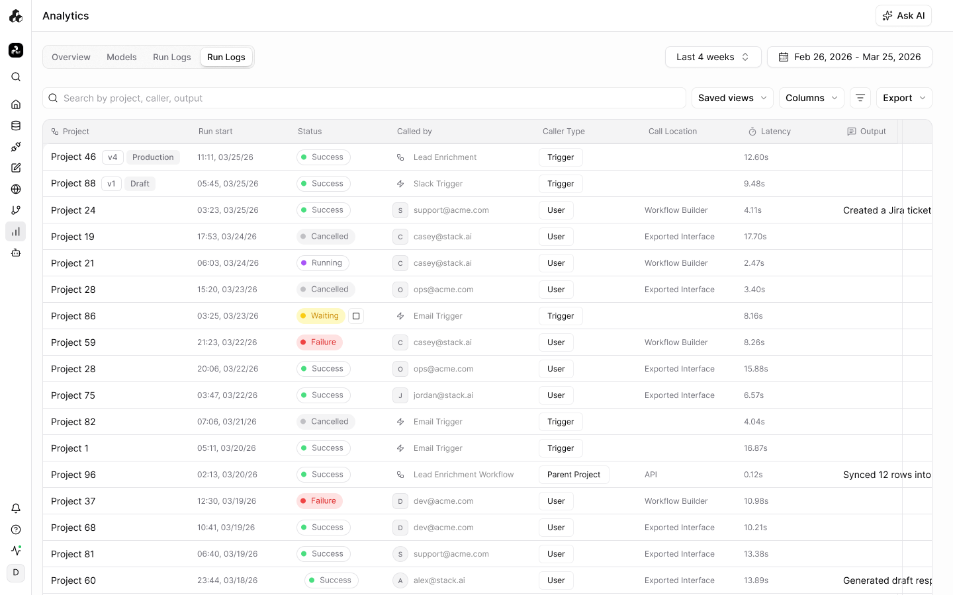Expand the Saved views dropdown
953x595 pixels.
point(733,98)
